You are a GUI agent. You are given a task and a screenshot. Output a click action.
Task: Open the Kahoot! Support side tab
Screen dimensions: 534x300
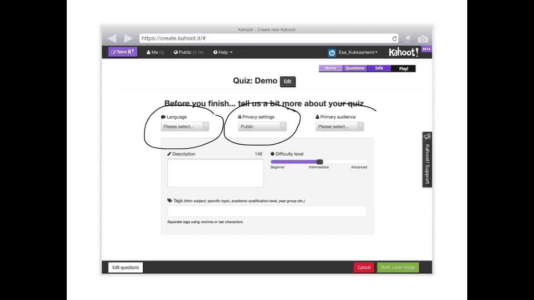(x=427, y=160)
